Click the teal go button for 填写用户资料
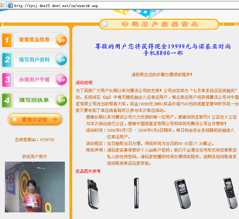Image resolution: width=239 pixels, height=219 pixels. tap(61, 60)
